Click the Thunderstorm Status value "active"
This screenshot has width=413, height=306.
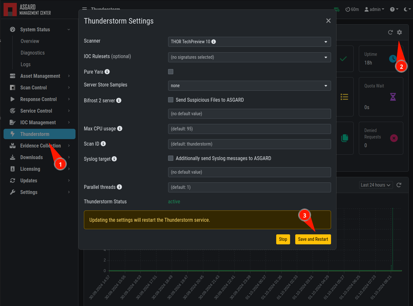[x=174, y=201]
